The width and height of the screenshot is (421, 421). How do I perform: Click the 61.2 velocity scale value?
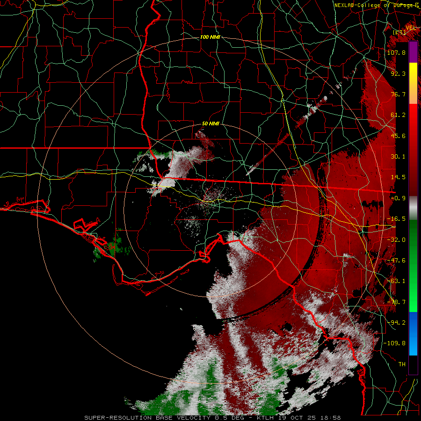click(398, 115)
